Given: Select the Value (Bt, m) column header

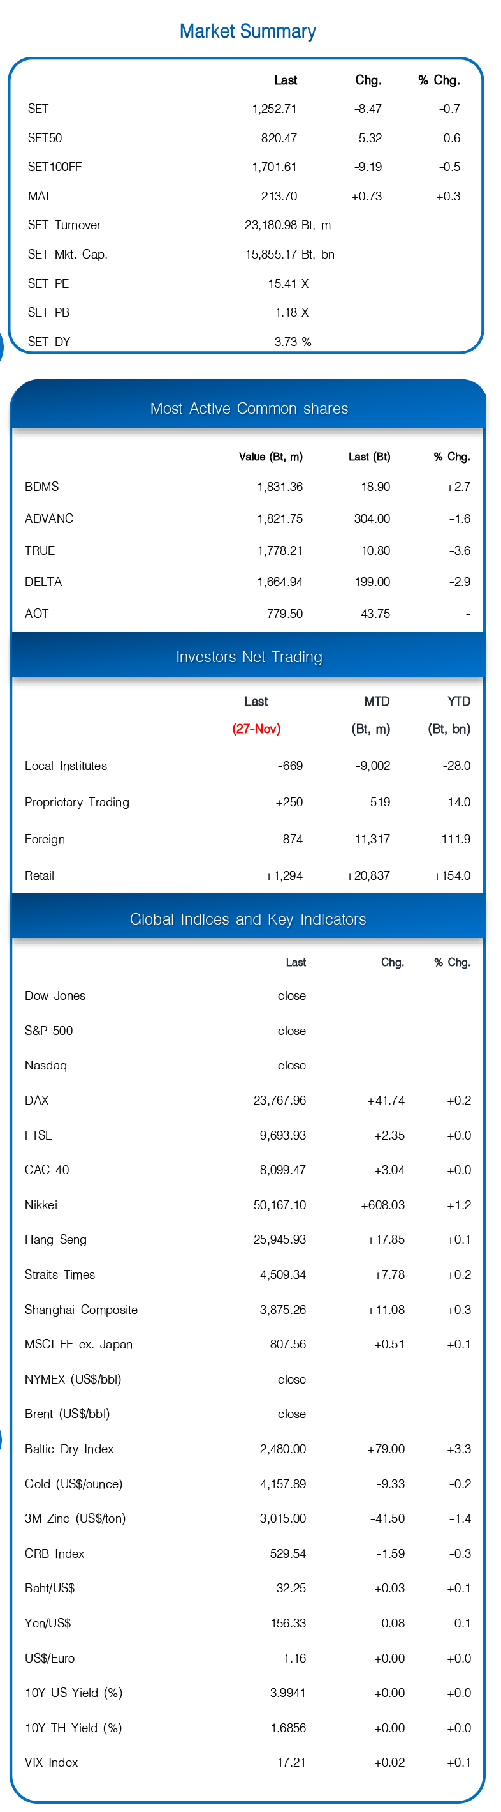Looking at the screenshot, I should 270,457.
